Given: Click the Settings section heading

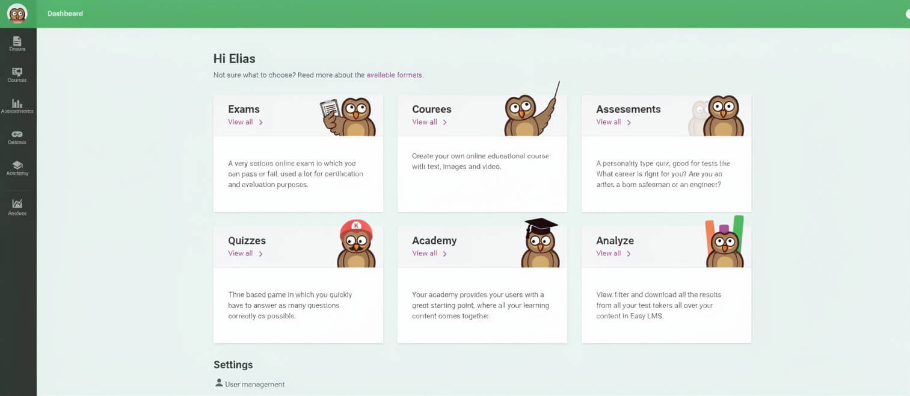Looking at the screenshot, I should click(233, 365).
